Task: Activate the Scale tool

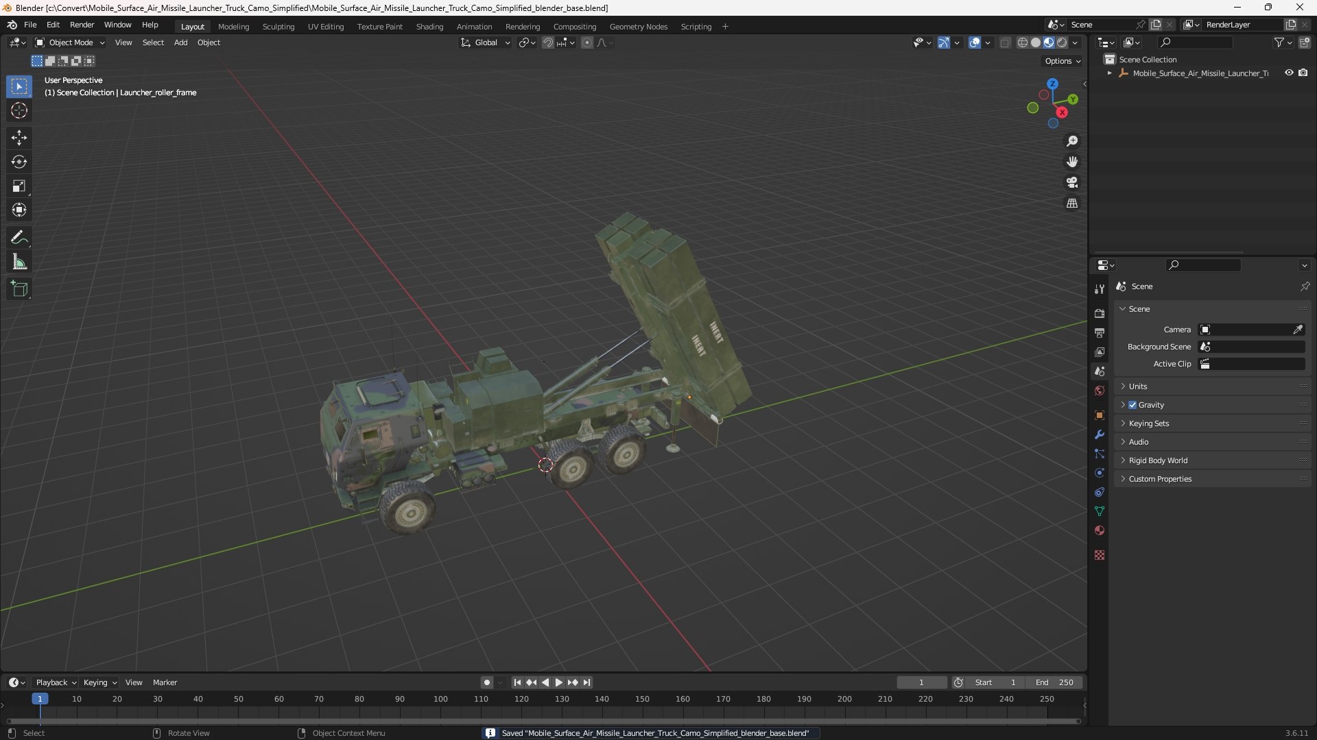Action: (19, 186)
